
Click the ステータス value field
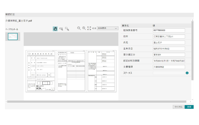169,73
